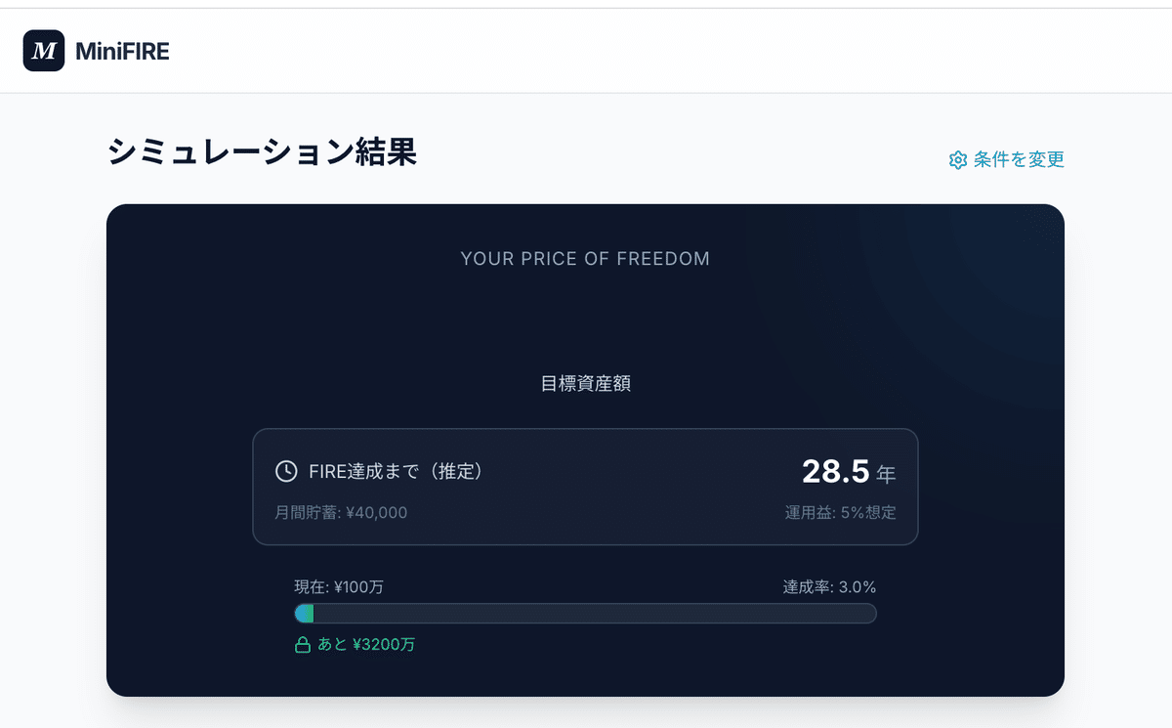
Task: Click the 28.5 年 estimated duration value
Action: coord(849,470)
